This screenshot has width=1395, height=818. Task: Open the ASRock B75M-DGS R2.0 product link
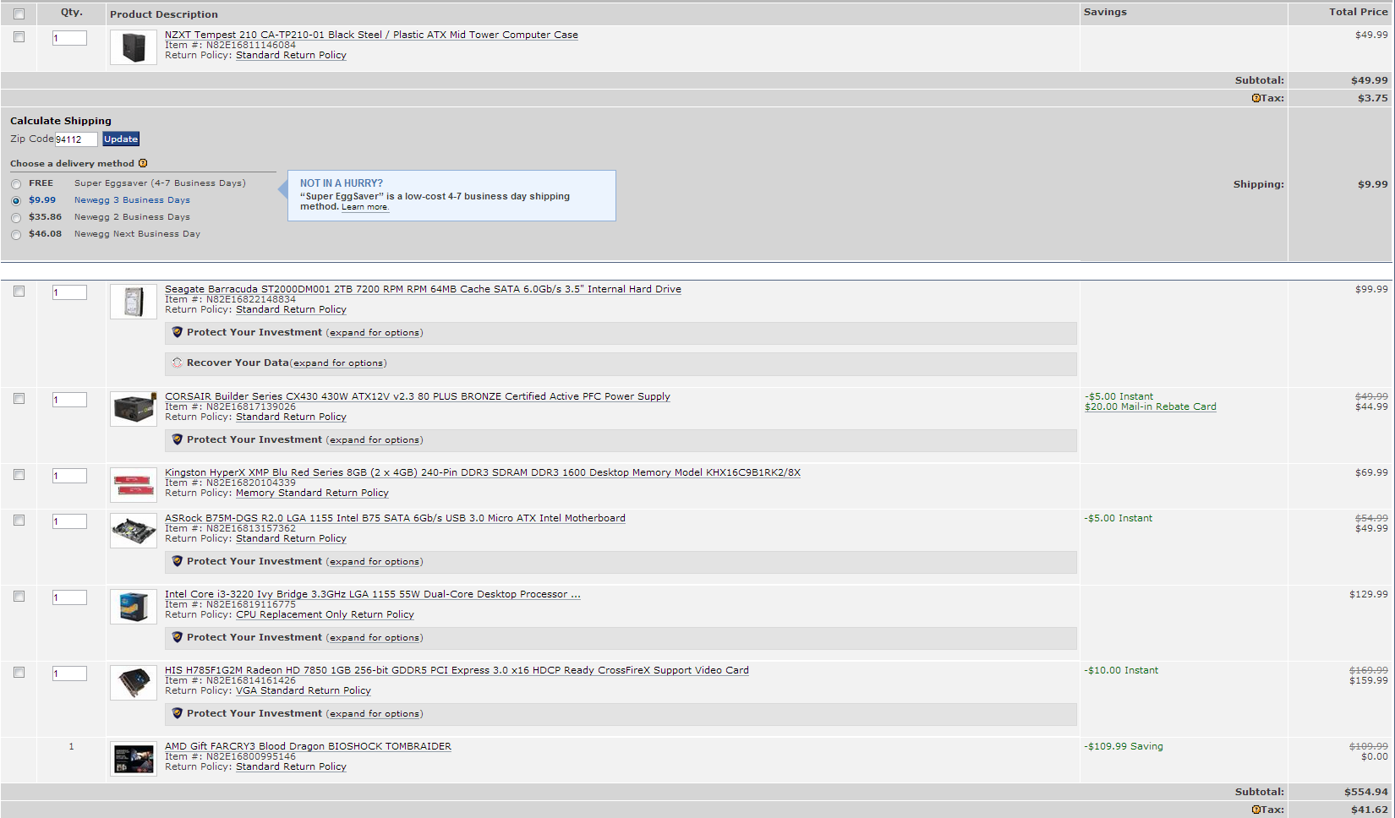[395, 518]
